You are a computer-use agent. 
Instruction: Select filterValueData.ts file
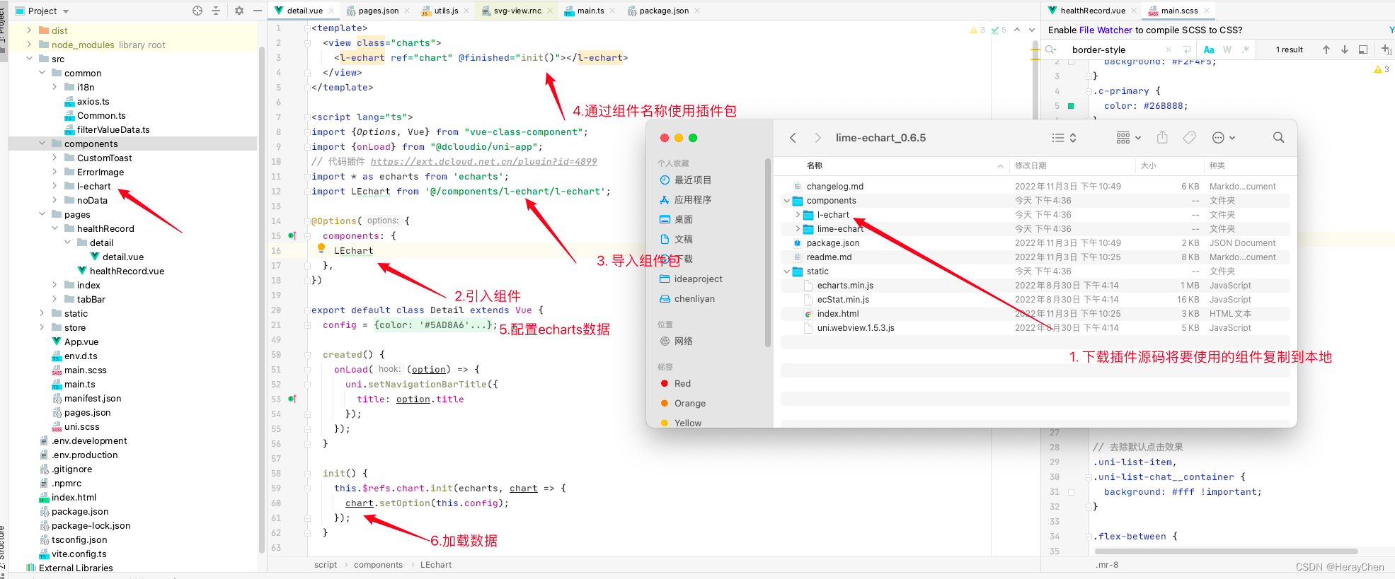click(x=113, y=129)
